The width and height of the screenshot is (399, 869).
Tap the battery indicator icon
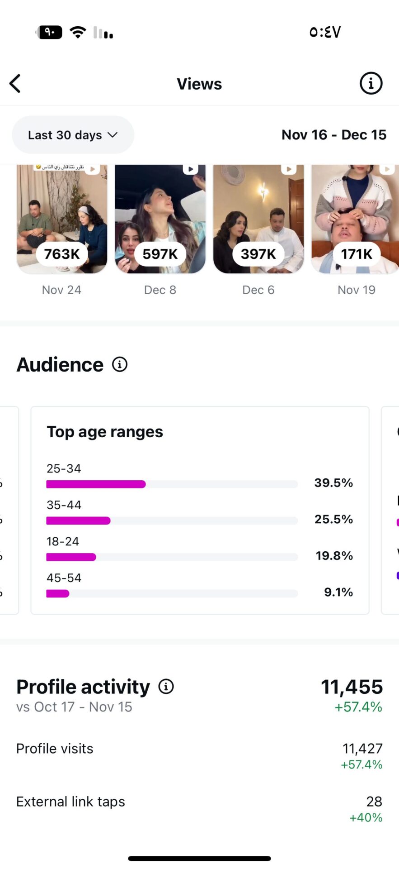[49, 32]
